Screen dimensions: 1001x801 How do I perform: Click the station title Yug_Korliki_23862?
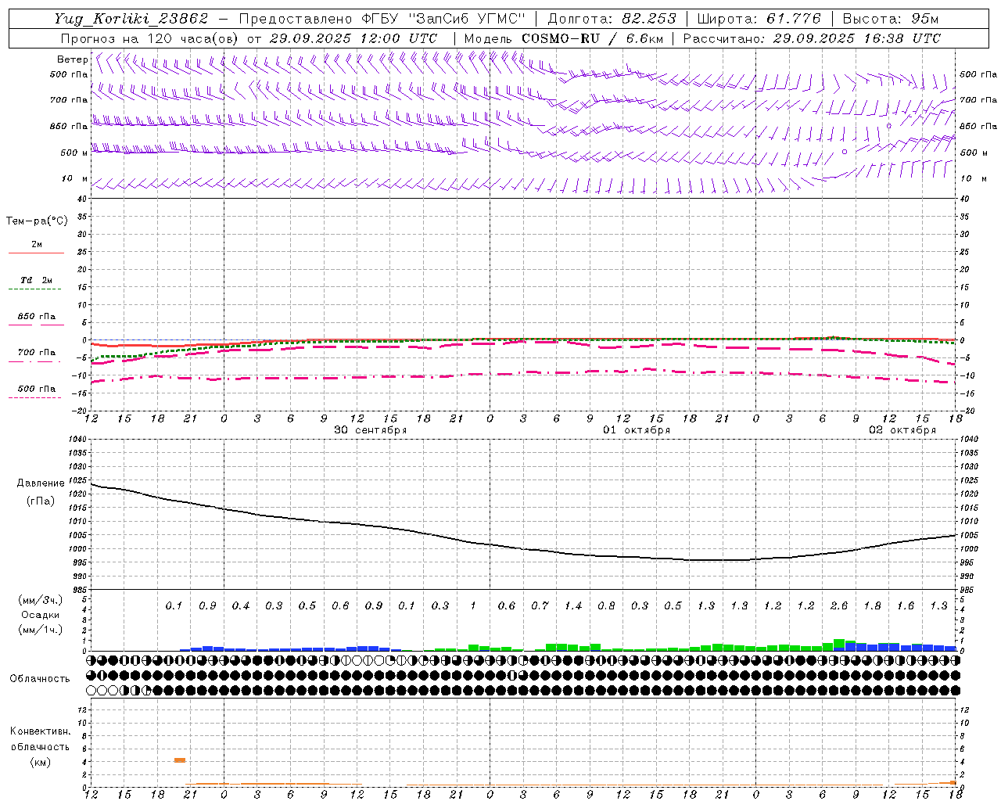click(131, 19)
